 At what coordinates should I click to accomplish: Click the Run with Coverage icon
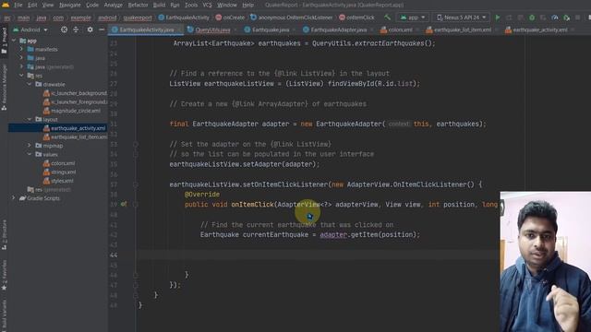tap(543, 18)
